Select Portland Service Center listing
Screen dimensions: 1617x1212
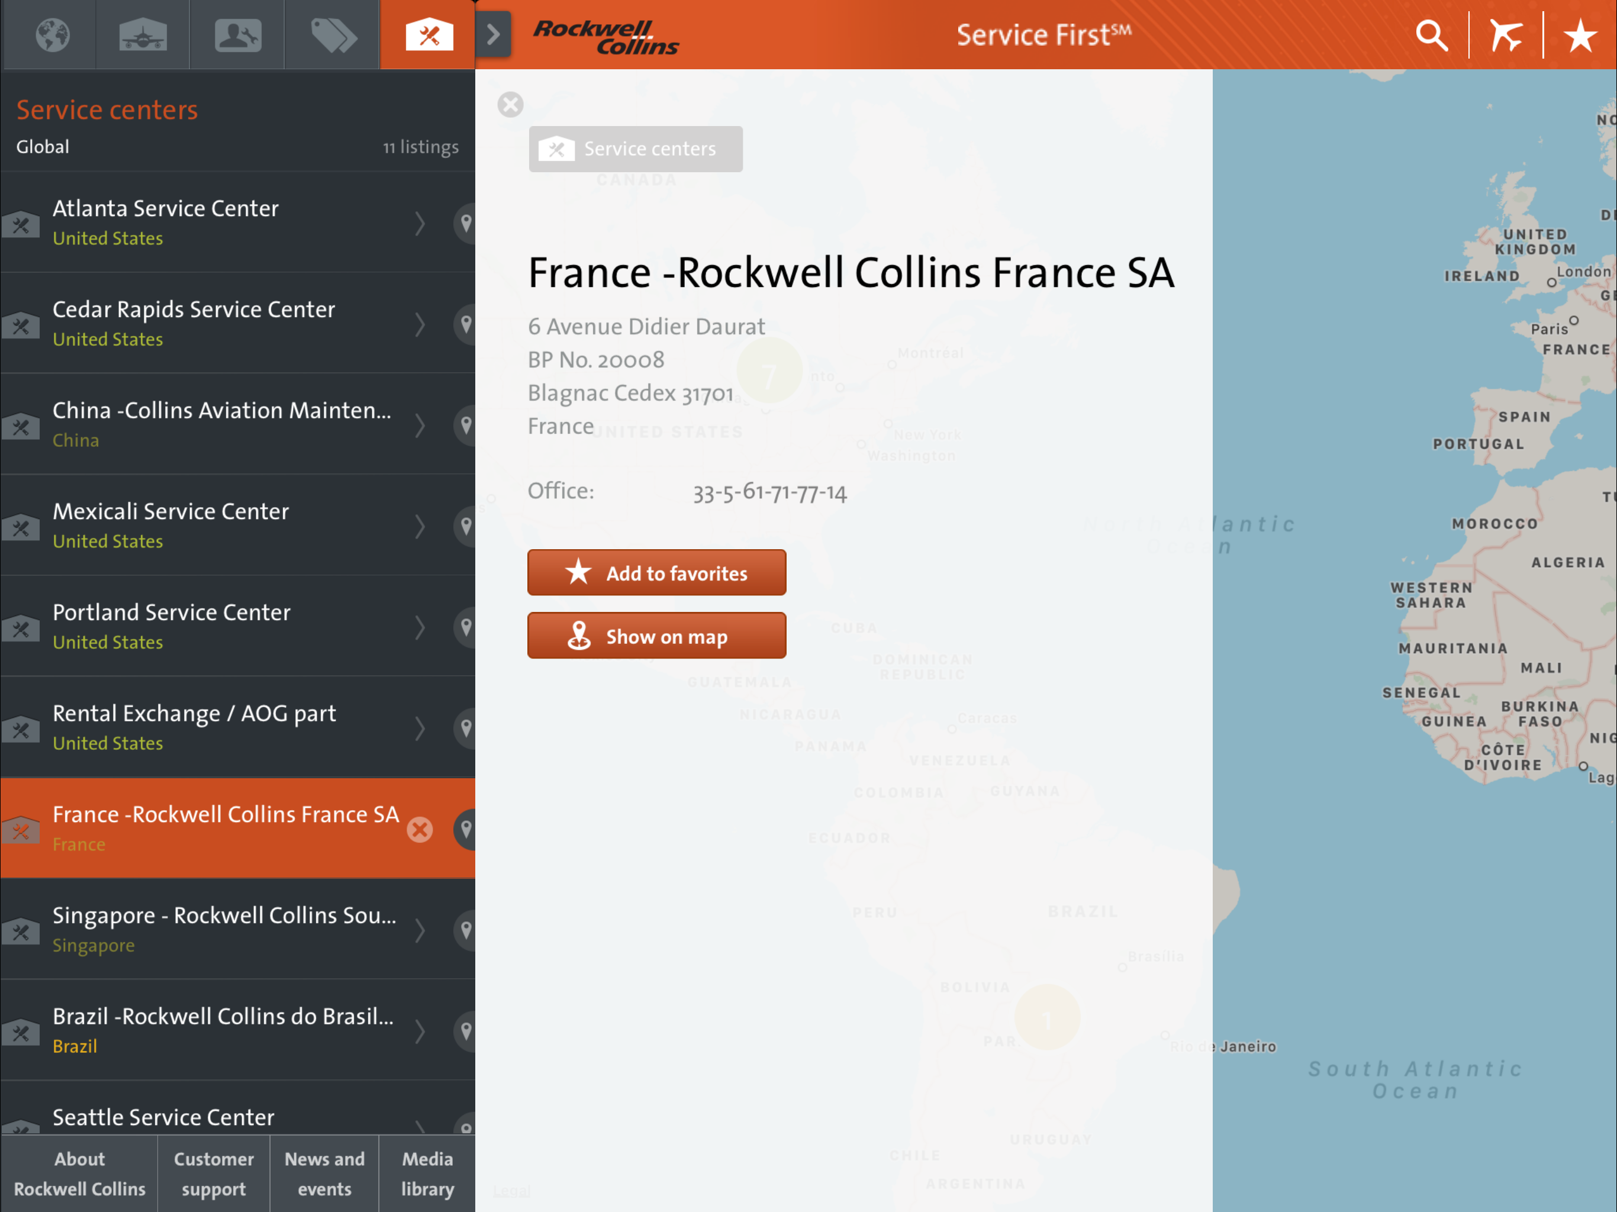[x=220, y=626]
